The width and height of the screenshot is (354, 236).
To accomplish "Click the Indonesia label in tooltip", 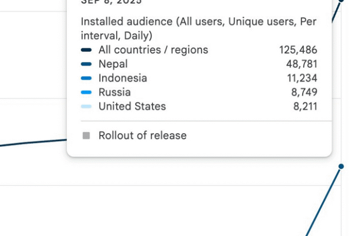I will [x=123, y=78].
